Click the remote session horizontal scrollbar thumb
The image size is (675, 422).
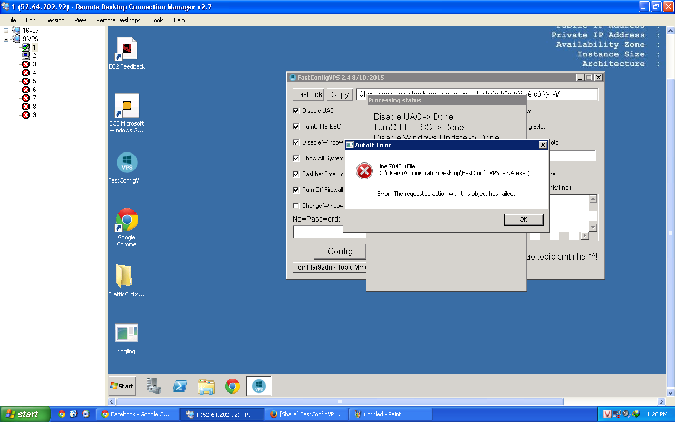click(340, 401)
